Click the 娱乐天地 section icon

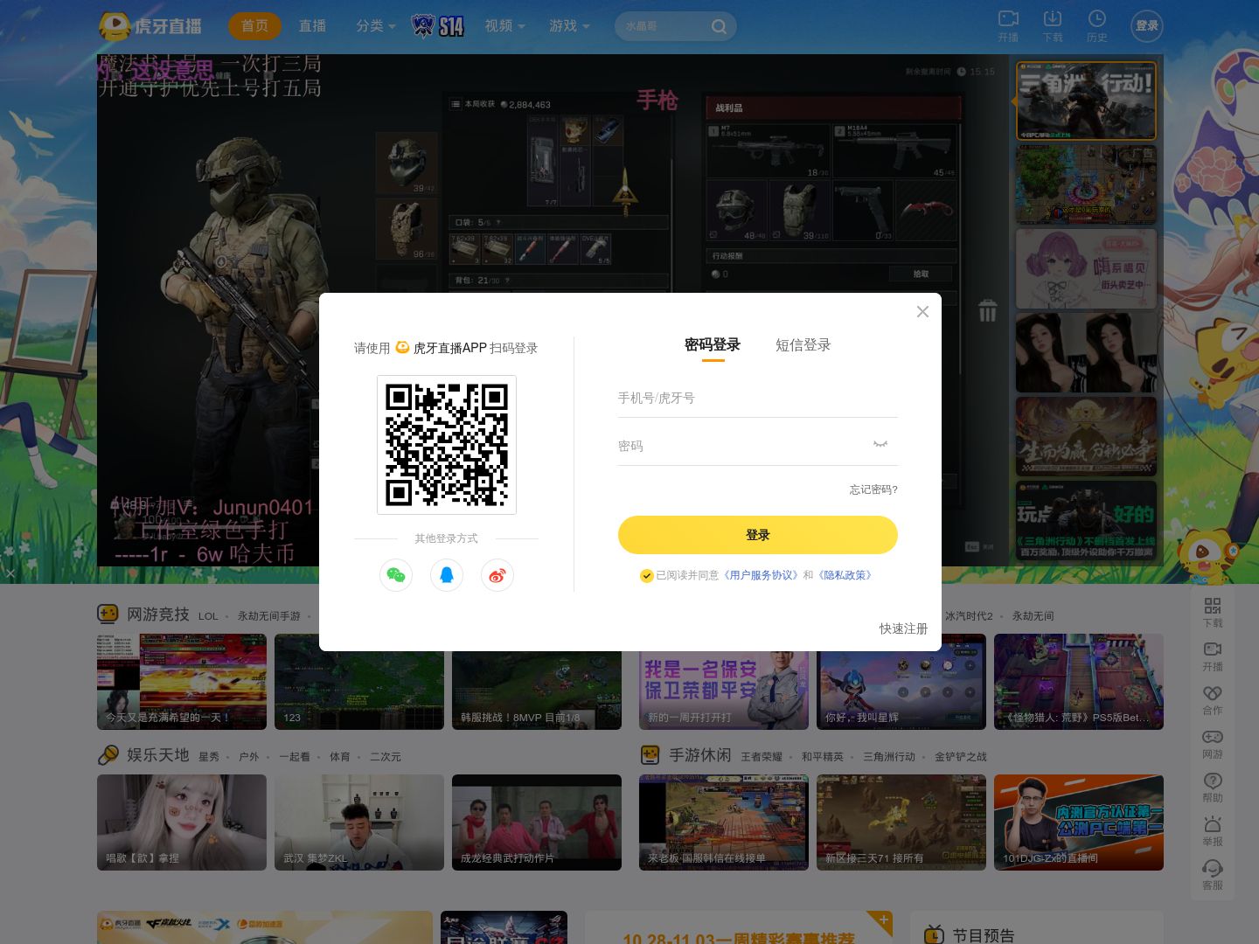(x=108, y=754)
